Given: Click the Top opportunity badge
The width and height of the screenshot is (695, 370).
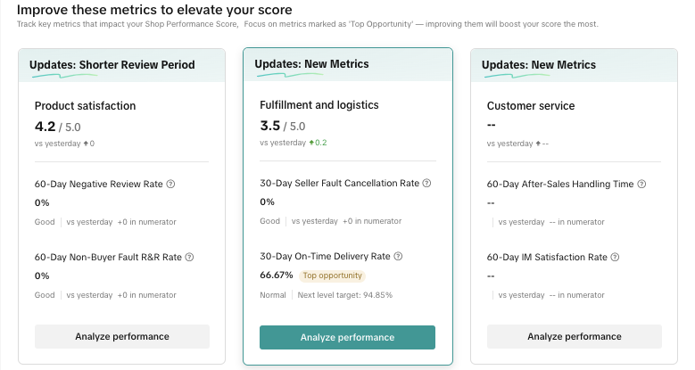Looking at the screenshot, I should coord(332,275).
